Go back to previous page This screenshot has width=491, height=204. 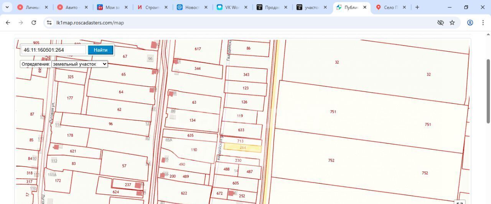point(8,23)
